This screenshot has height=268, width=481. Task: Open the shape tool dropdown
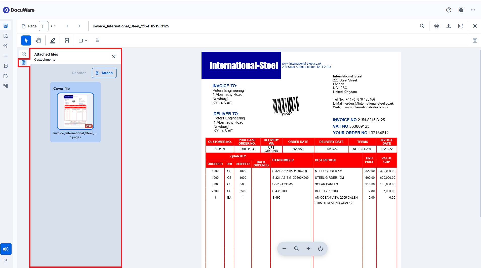(x=83, y=40)
